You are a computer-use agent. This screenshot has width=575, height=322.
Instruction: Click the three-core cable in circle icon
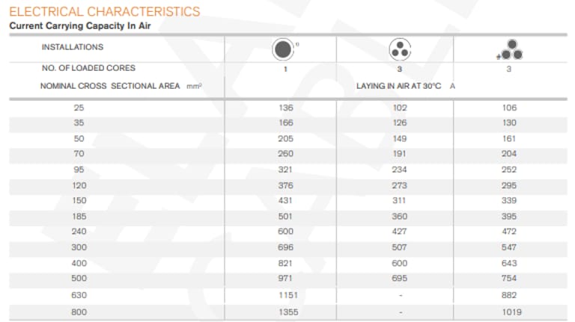[x=400, y=49]
